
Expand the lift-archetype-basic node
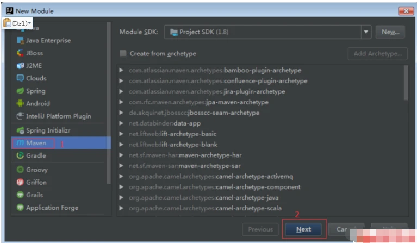tap(122, 134)
